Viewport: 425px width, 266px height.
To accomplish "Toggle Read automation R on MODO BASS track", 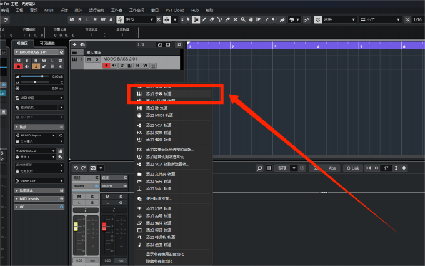I will [137, 66].
